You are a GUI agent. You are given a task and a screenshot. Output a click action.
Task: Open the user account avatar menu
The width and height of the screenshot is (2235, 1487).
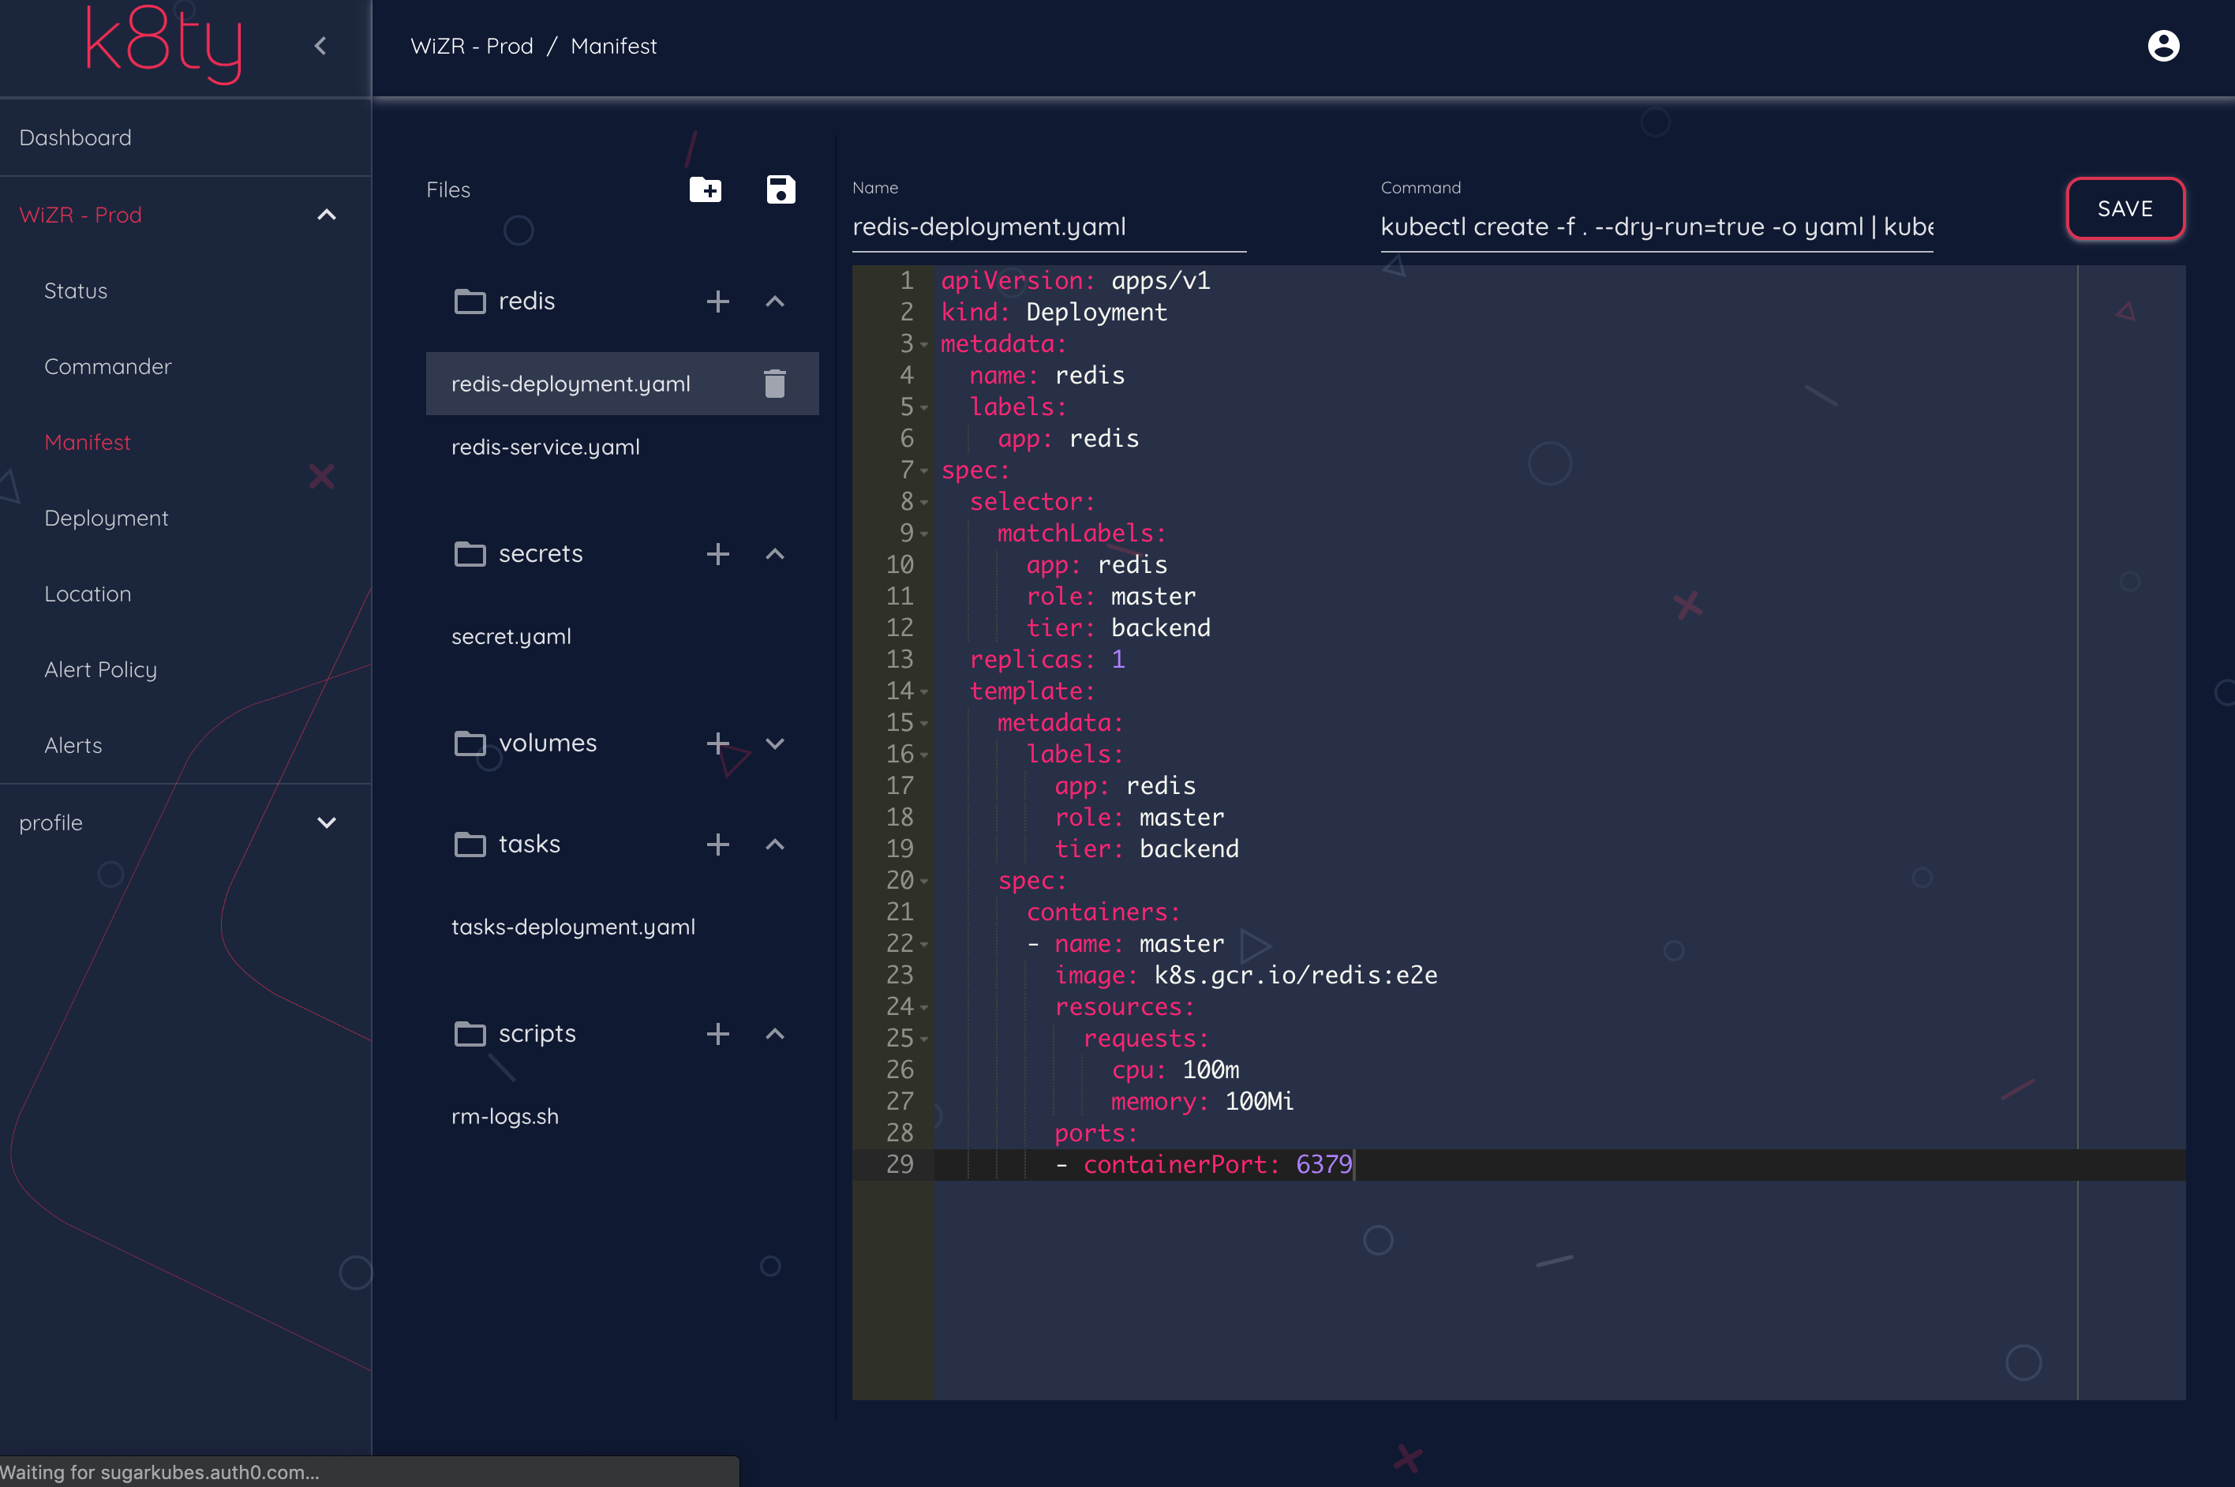pos(2163,46)
